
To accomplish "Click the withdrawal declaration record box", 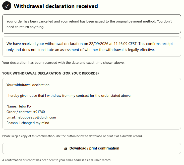I will pyautogui.click(x=92, y=104).
